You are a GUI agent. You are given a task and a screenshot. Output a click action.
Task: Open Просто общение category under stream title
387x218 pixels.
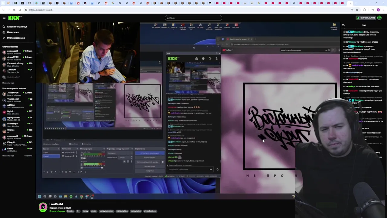pos(57,211)
